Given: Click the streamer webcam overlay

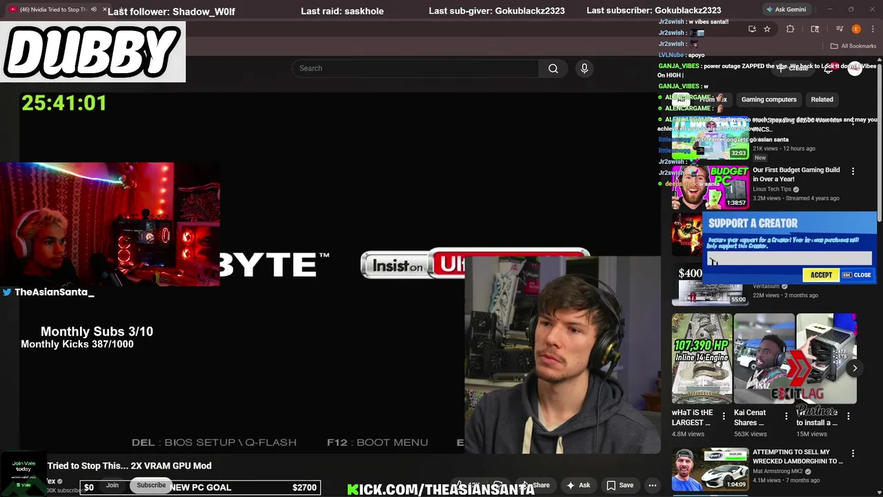Looking at the screenshot, I should 110,224.
